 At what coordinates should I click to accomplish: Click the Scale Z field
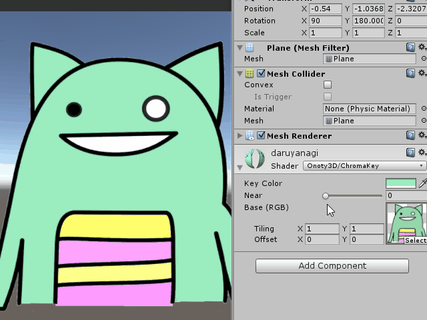click(x=411, y=33)
